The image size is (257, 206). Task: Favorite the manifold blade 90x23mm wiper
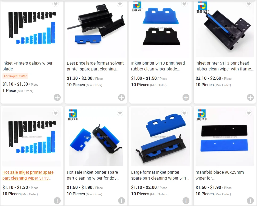click(249, 113)
